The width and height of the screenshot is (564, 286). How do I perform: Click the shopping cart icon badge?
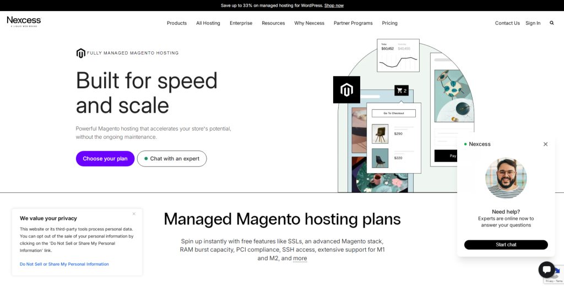coord(402,90)
